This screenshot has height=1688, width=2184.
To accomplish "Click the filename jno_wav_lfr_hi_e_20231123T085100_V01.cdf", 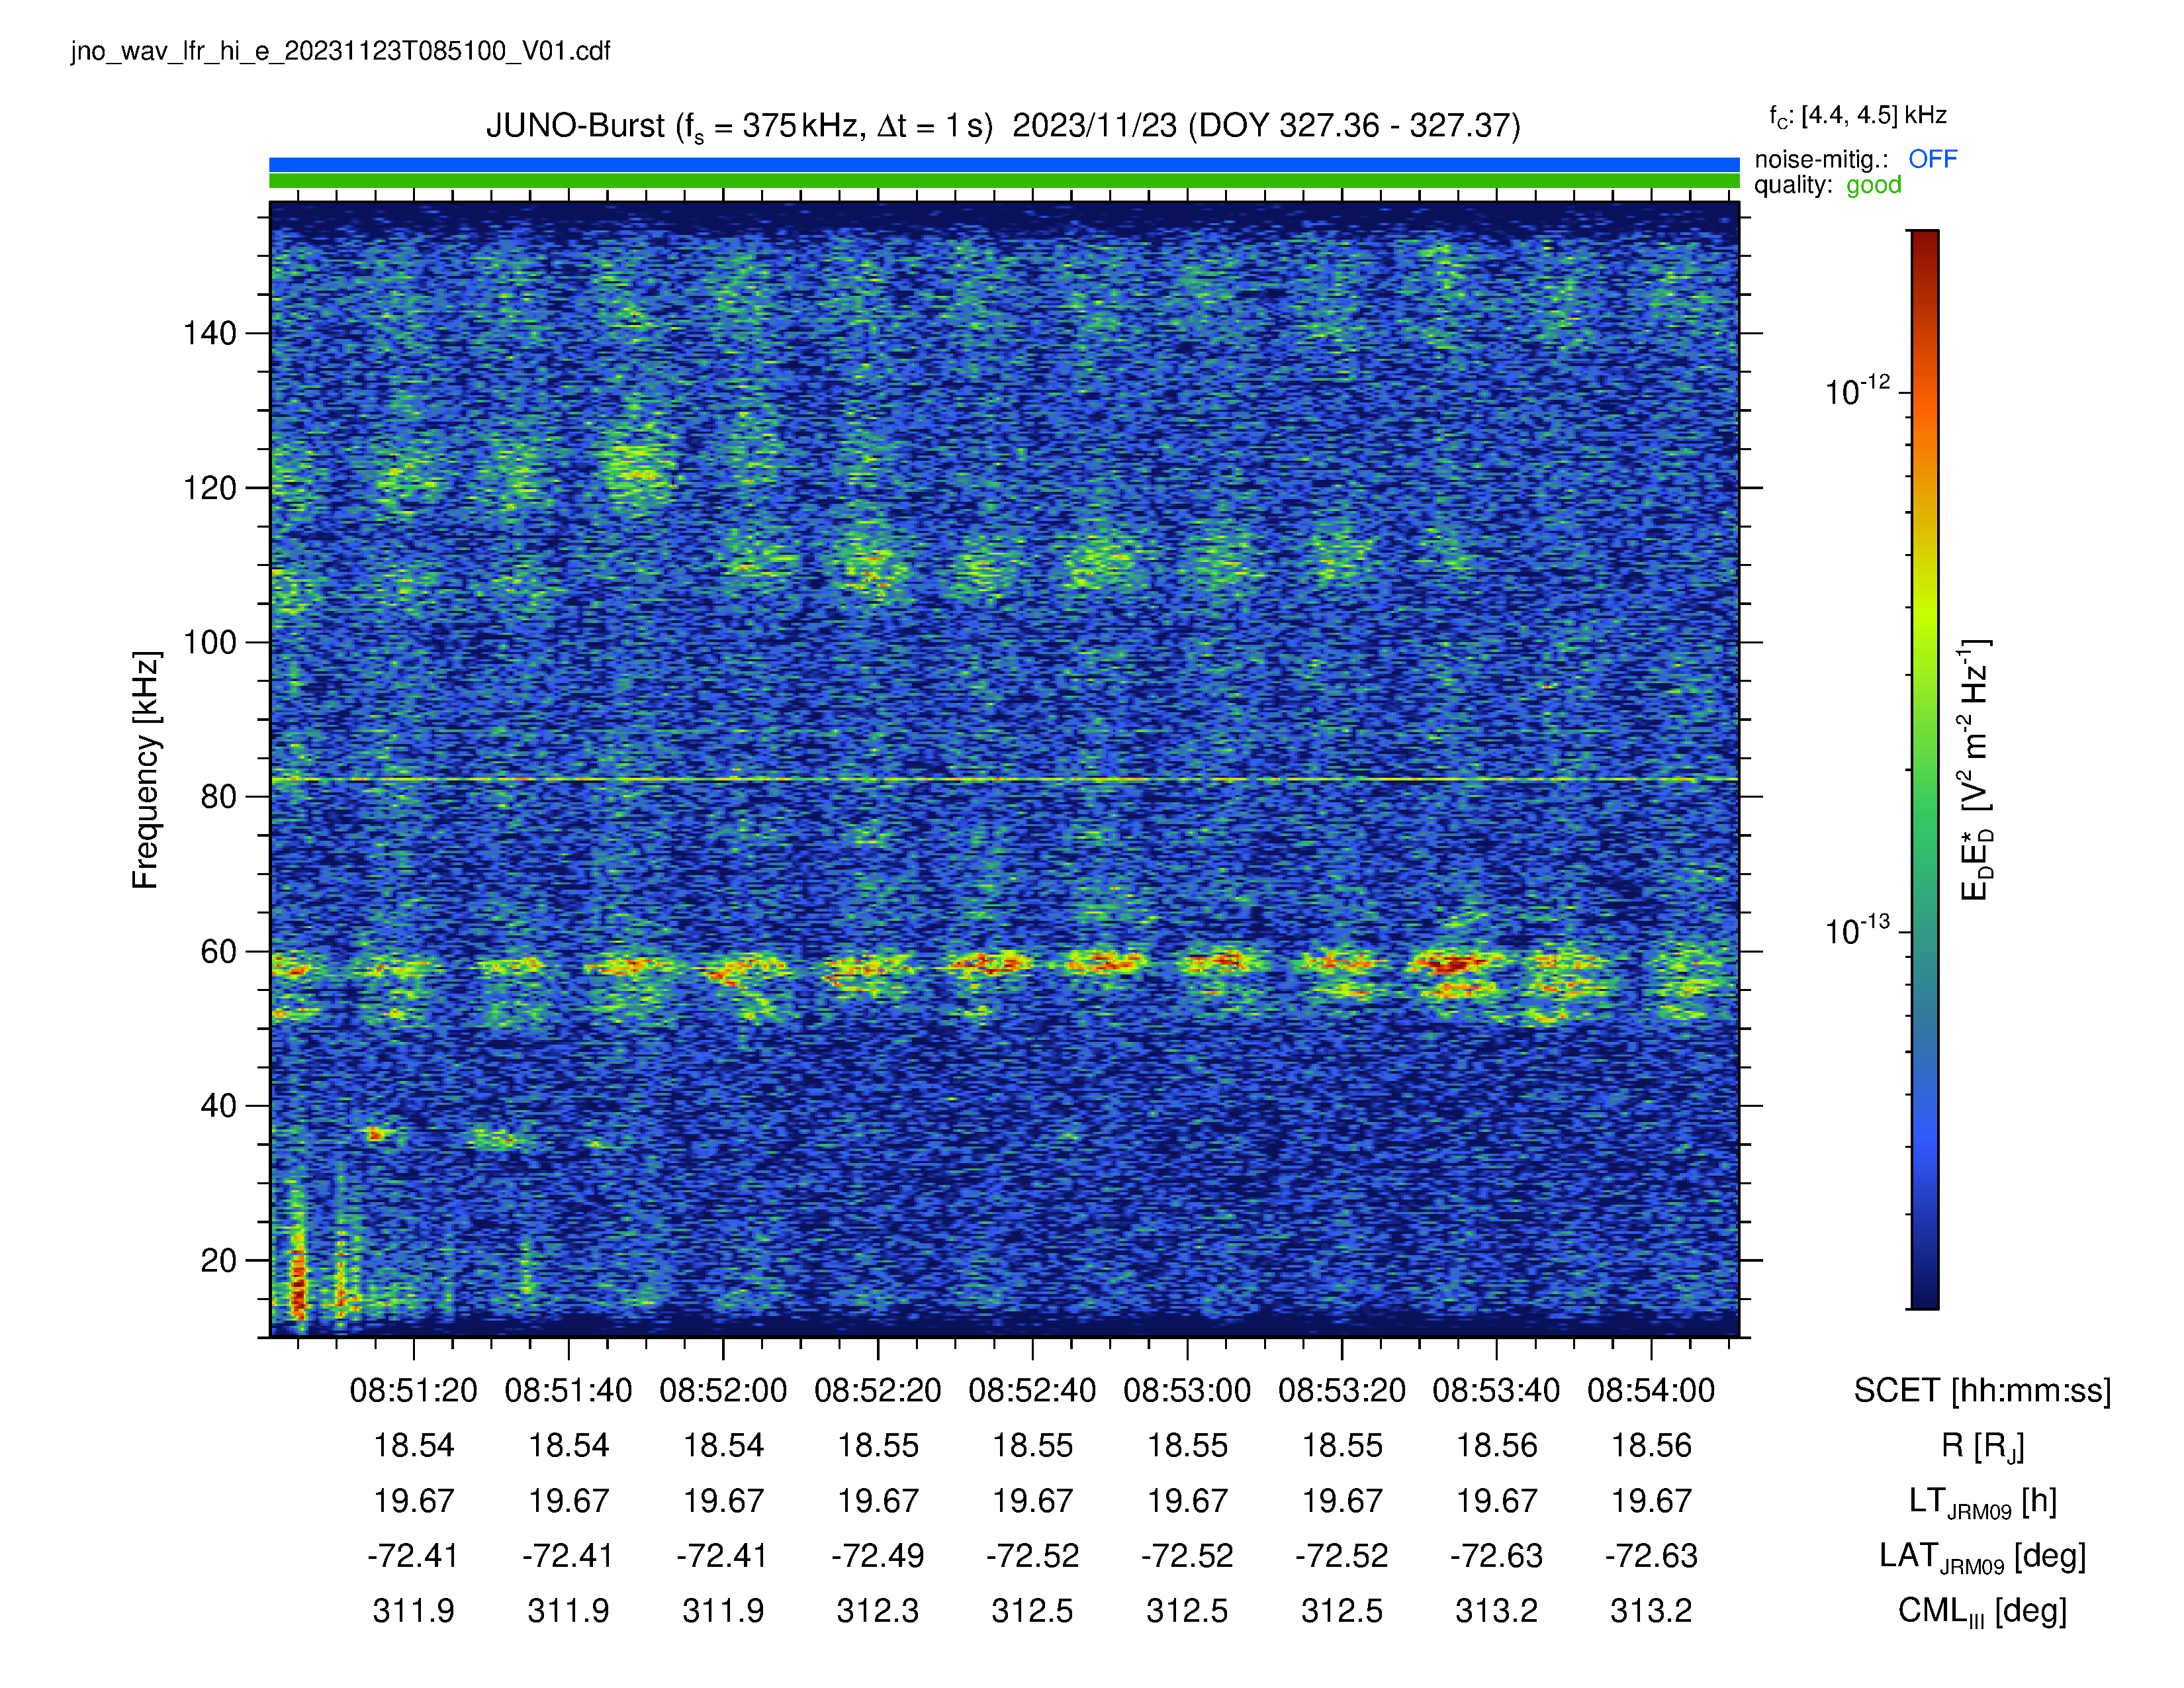I will [x=340, y=52].
